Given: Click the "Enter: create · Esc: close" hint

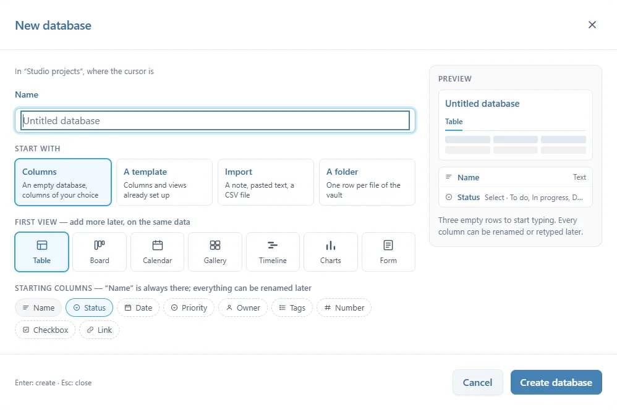Looking at the screenshot, I should click(53, 383).
